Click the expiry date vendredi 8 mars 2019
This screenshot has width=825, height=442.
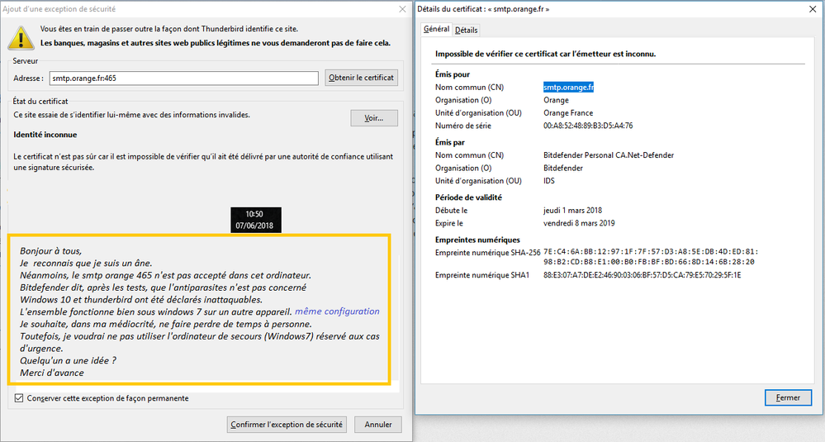click(579, 223)
